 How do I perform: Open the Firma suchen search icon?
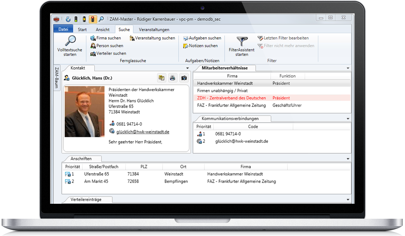click(92, 38)
